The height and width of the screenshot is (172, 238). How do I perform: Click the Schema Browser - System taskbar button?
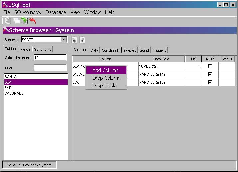click(29, 165)
